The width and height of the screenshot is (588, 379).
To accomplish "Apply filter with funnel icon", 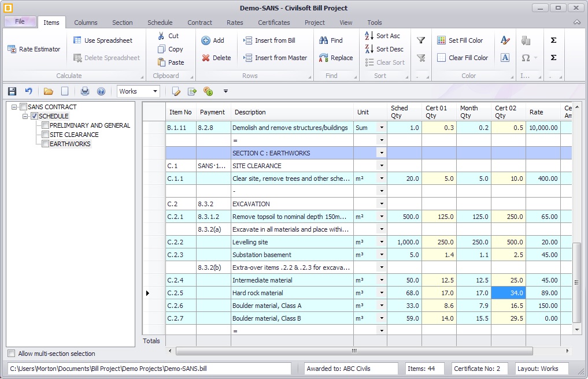I will pyautogui.click(x=421, y=40).
